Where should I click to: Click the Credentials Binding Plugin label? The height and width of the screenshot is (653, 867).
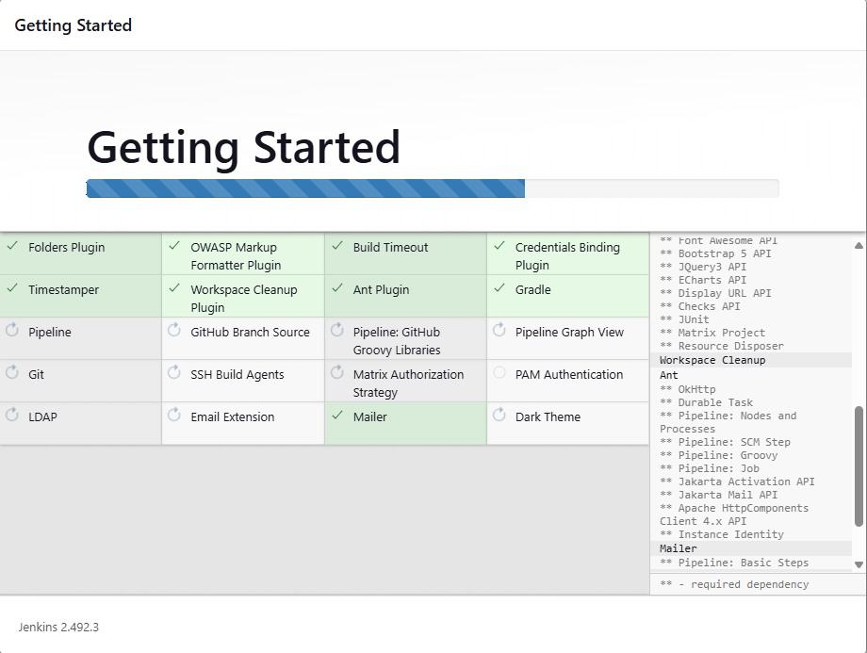coord(567,256)
